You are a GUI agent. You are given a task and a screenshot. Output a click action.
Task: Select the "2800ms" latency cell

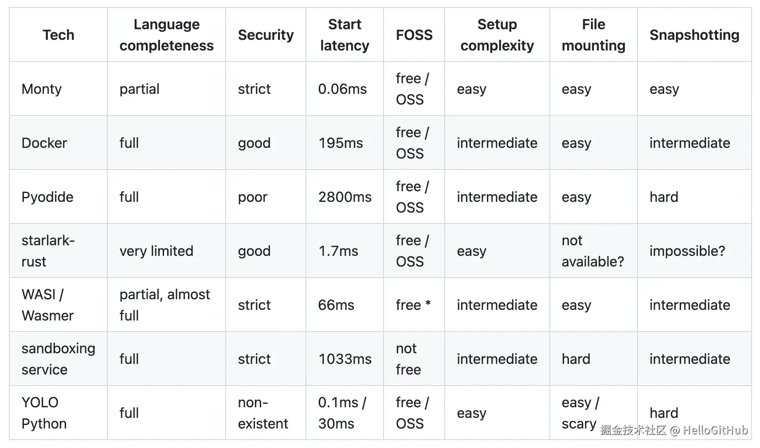point(345,197)
